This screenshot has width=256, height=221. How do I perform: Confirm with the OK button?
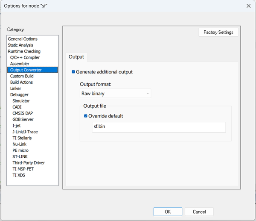click(168, 212)
